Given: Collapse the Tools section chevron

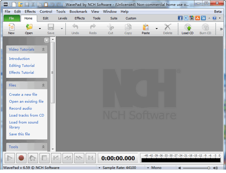Looking at the screenshot, I should 43,147.
